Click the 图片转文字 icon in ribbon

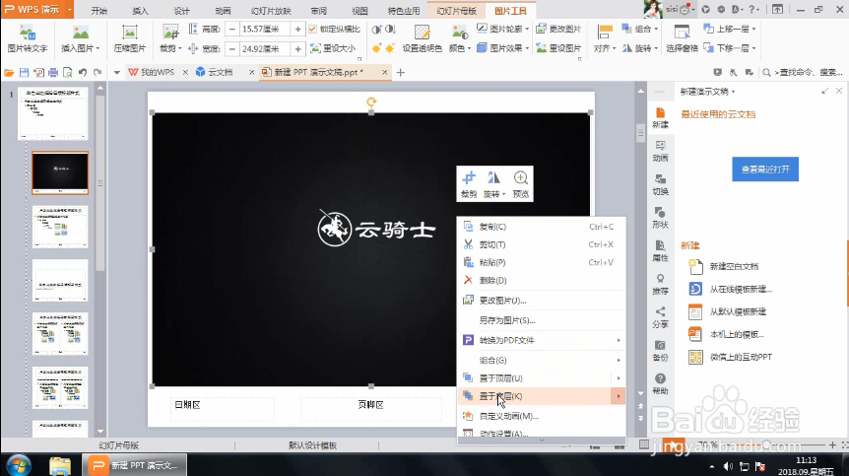point(27,38)
